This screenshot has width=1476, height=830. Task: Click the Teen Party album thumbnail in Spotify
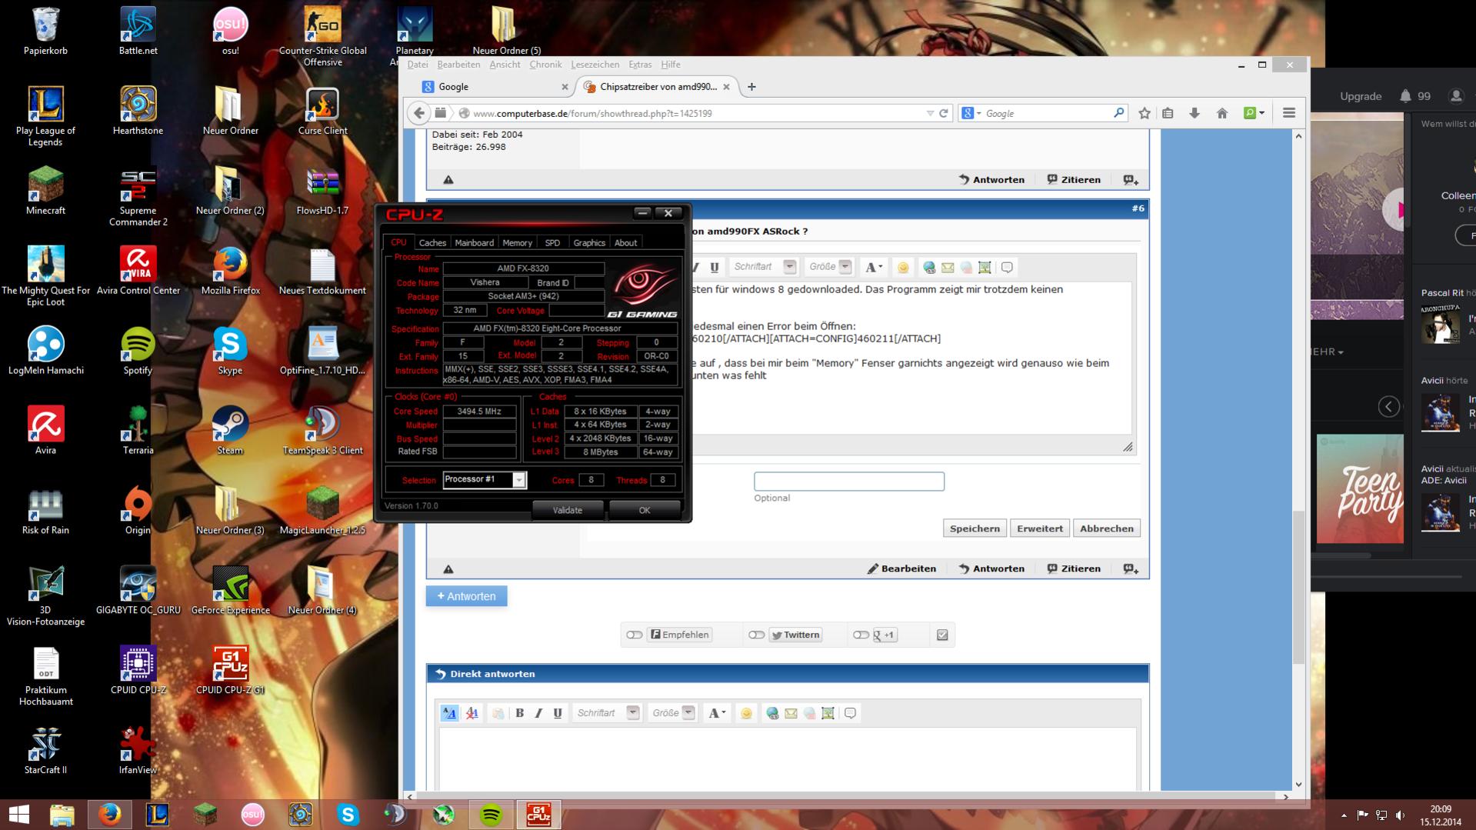pos(1360,489)
